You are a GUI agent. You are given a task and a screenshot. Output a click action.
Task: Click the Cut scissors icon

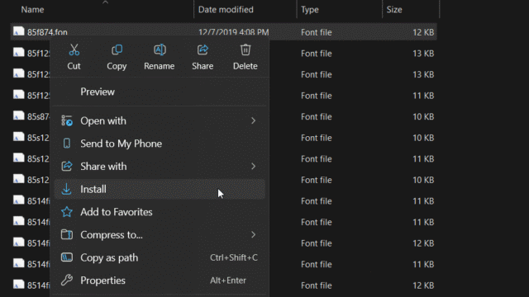tap(74, 49)
